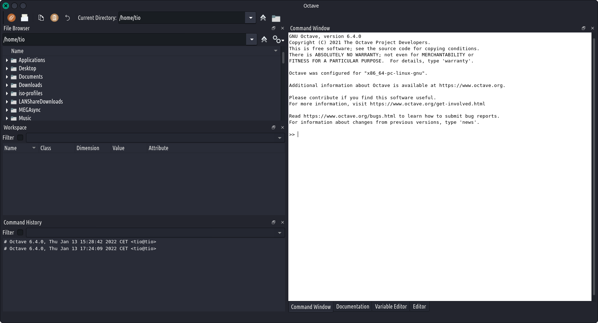Image resolution: width=598 pixels, height=323 pixels.
Task: Close the Command History panel
Action: [283, 222]
